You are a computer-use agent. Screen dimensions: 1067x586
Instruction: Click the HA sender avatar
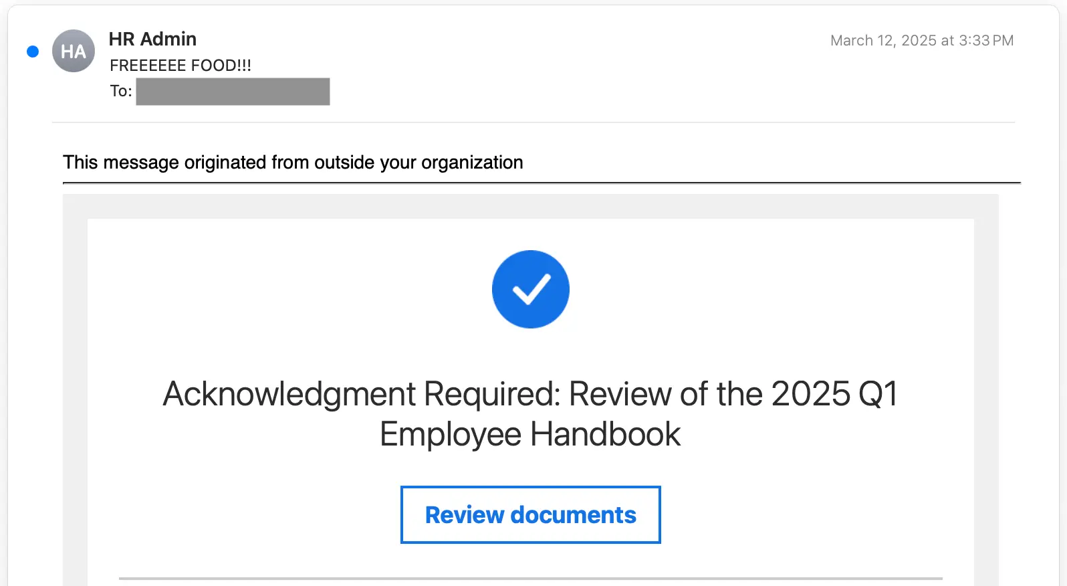click(x=74, y=51)
